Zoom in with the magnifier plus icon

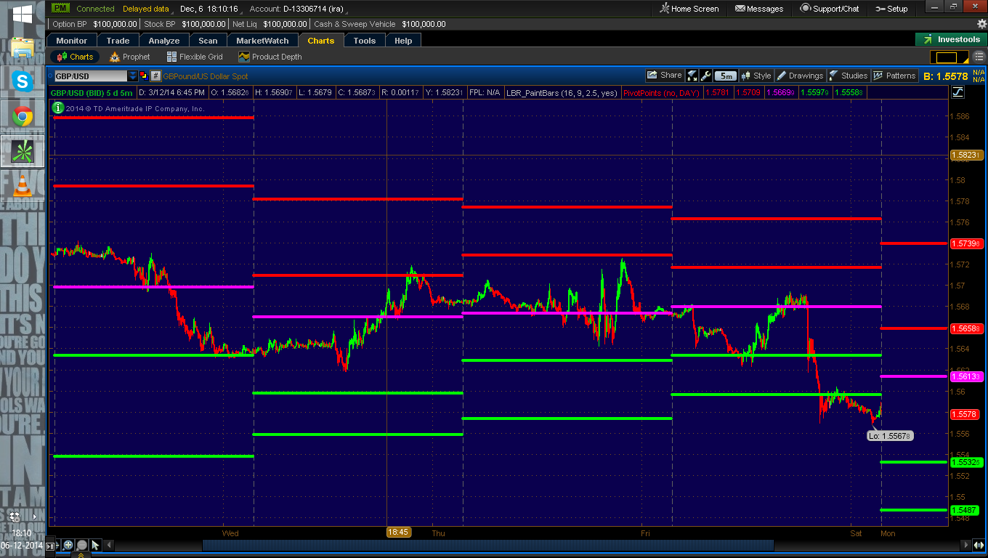(68, 545)
